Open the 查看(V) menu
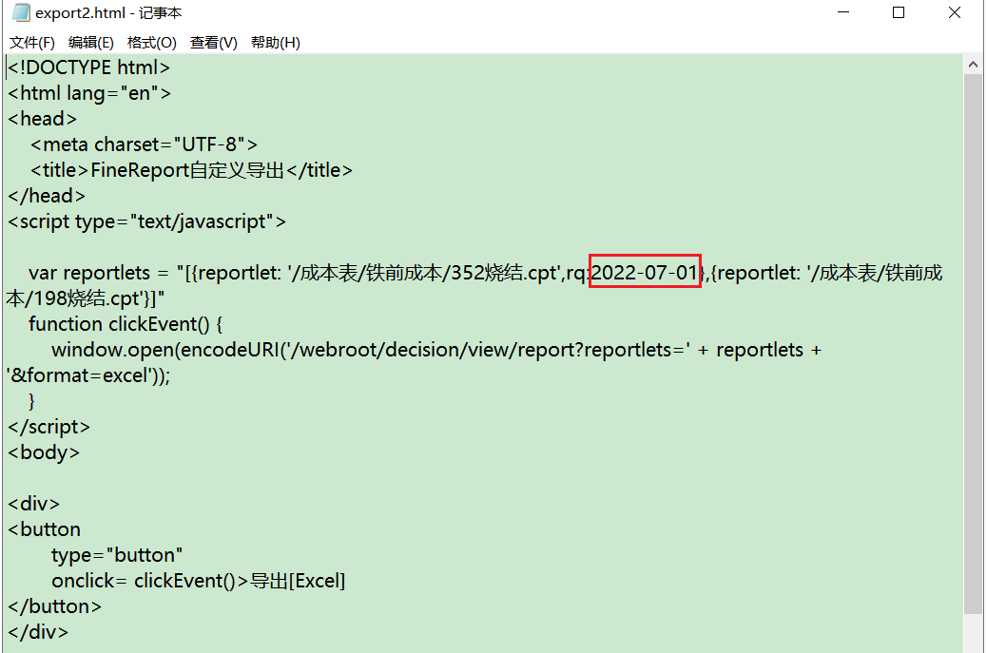 click(x=214, y=43)
